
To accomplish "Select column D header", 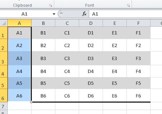I will tap(91, 23).
